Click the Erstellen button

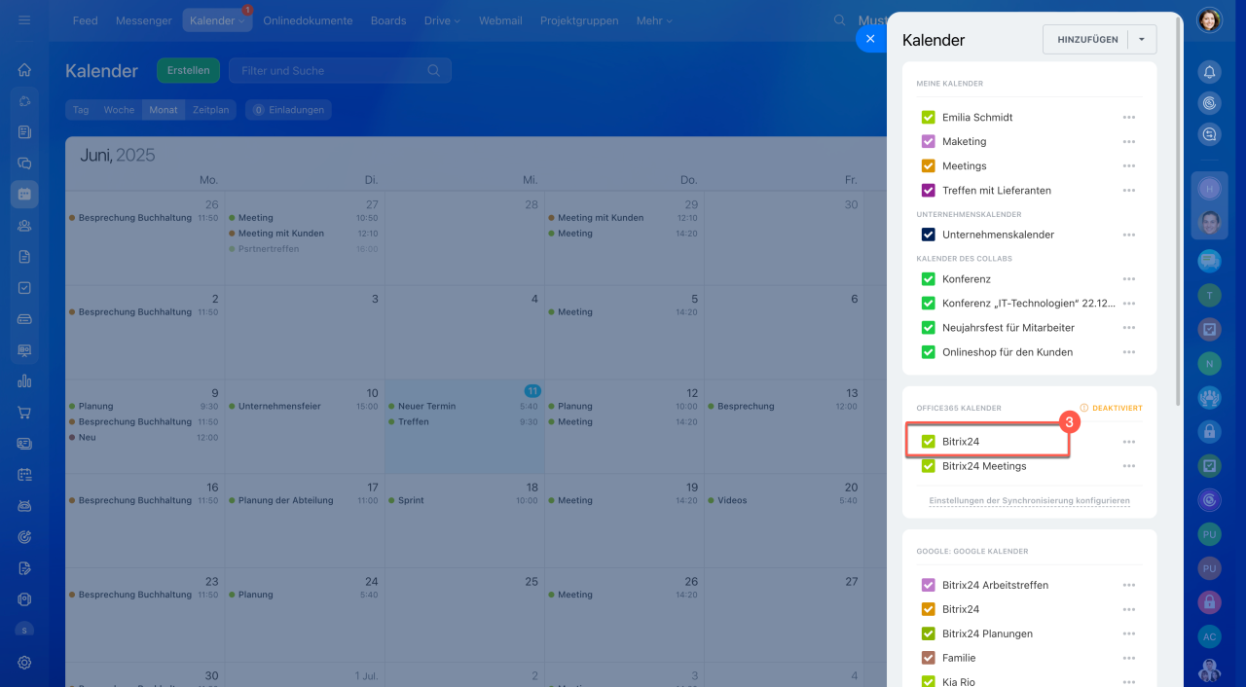tap(188, 70)
